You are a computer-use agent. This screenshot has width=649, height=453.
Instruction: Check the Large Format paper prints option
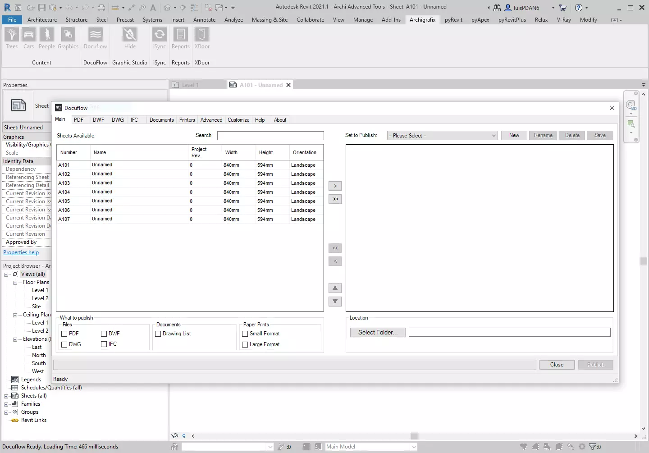245,345
